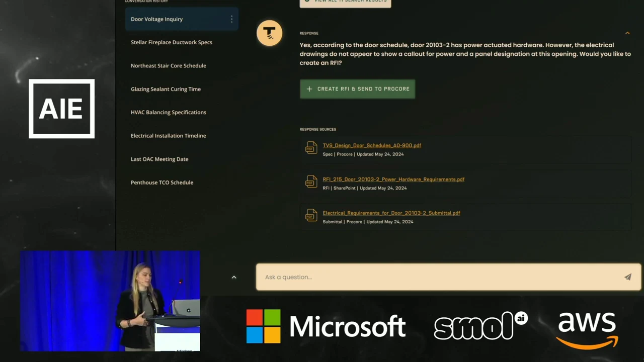Click the 'RFI | SharePoint | Updated May 24, 2024' text
644x362 pixels.
pos(365,188)
